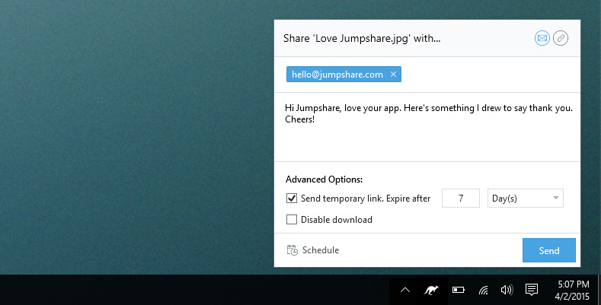Viewport: 601px width, 305px height.
Task: Select the hello@jumpshare.com recipient tag
Action: click(x=344, y=75)
